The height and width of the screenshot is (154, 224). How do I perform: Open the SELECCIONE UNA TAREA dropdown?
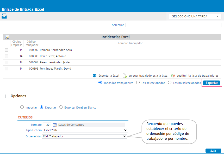click(195, 16)
